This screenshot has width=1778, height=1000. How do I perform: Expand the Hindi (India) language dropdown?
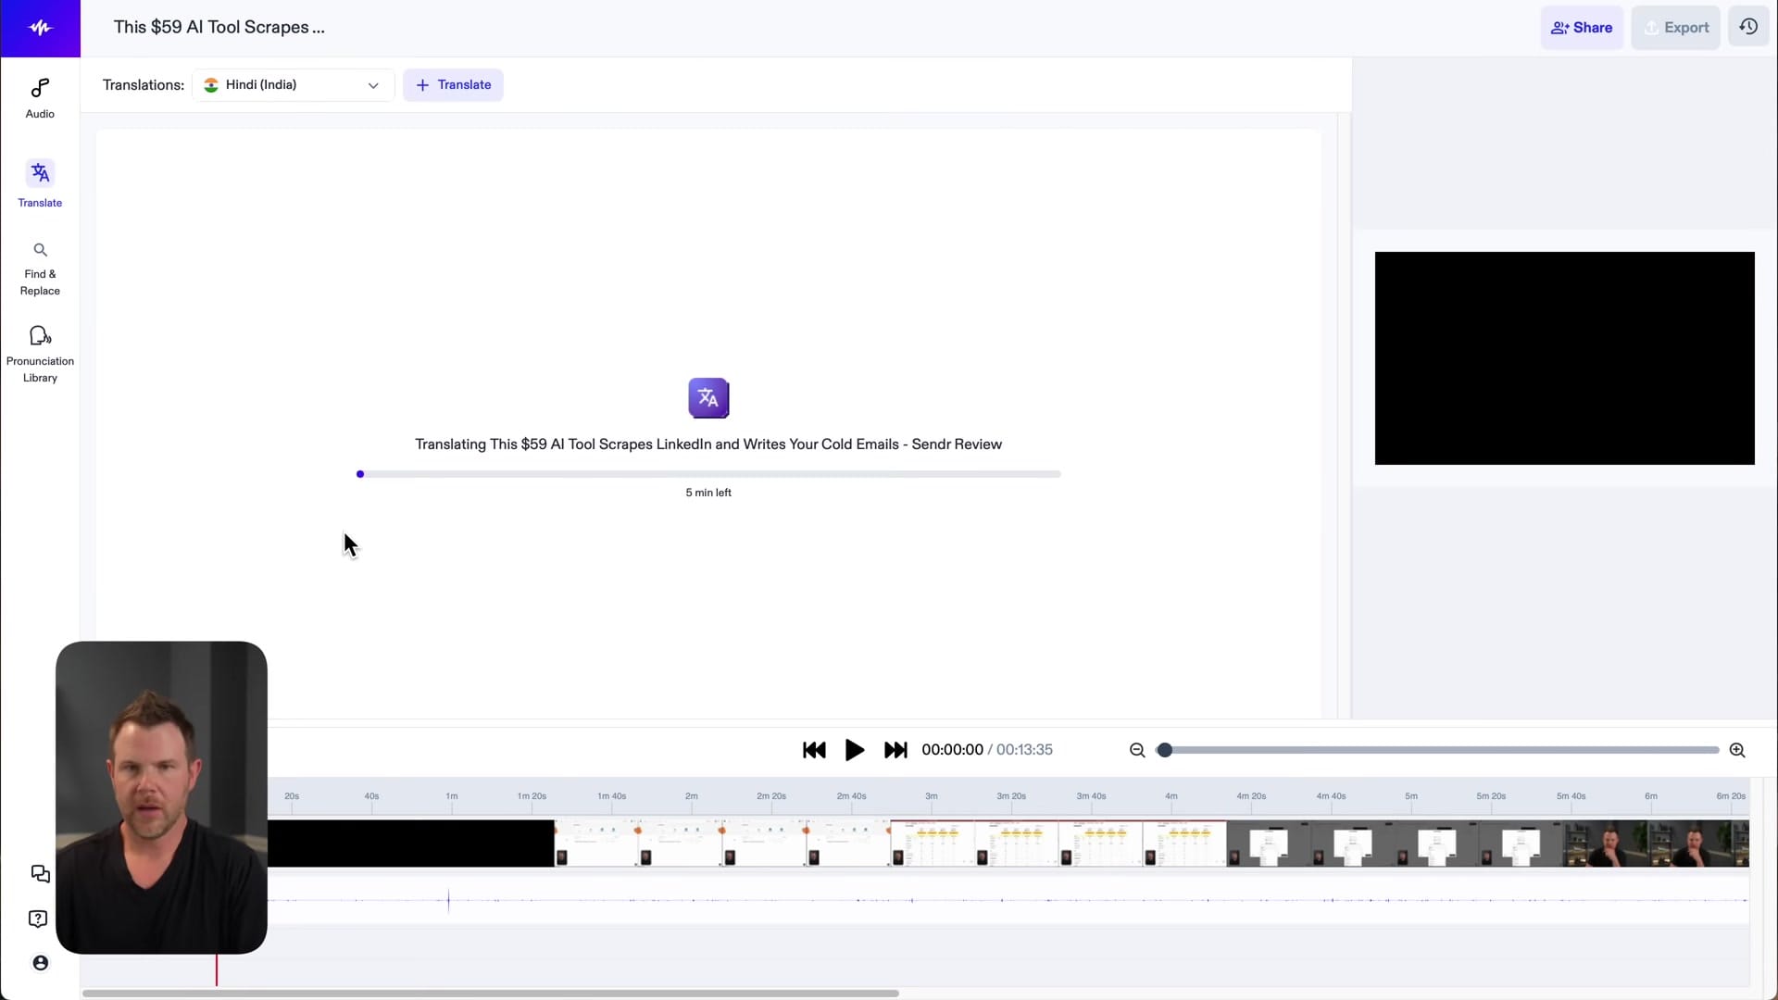[293, 84]
